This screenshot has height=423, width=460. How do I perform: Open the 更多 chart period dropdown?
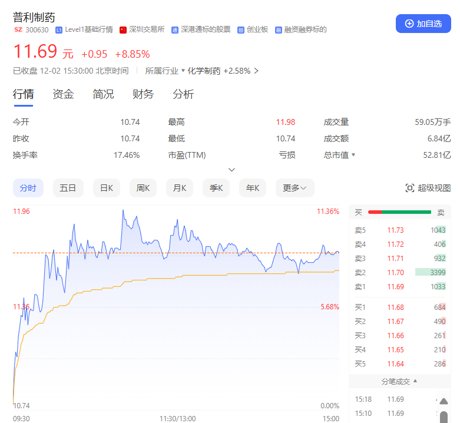[x=295, y=188]
